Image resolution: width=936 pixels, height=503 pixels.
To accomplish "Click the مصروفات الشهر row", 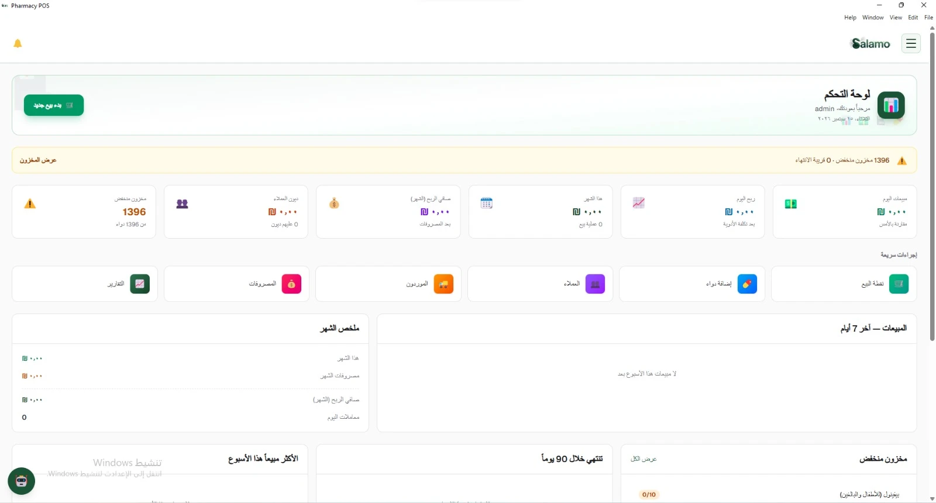I will click(191, 376).
